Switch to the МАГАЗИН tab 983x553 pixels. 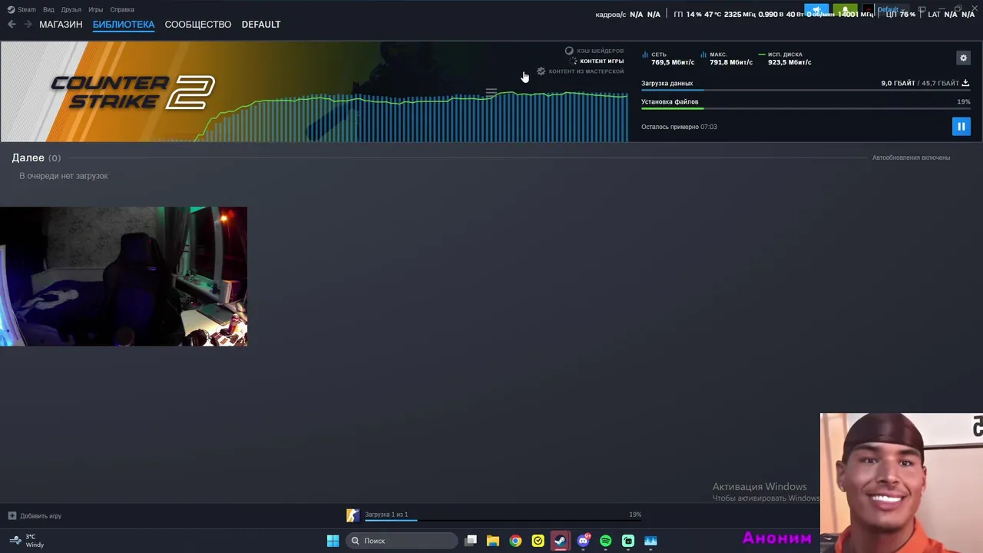tap(61, 25)
